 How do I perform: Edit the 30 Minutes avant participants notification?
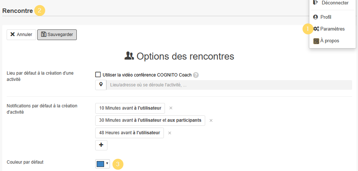click(x=150, y=120)
